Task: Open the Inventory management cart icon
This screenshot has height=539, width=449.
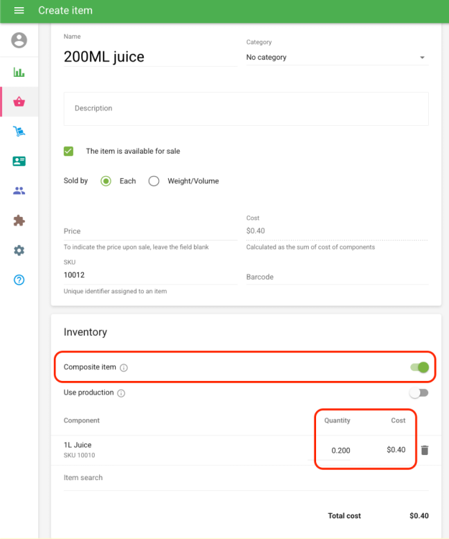Action: tap(19, 132)
